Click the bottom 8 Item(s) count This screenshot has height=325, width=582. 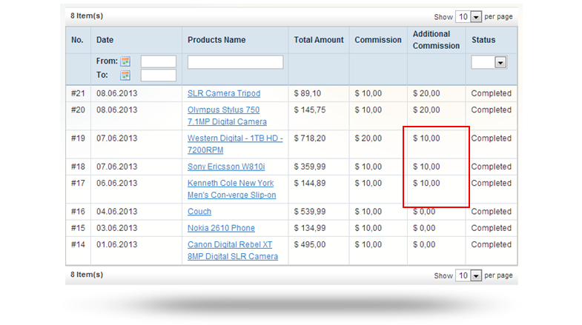pos(87,275)
